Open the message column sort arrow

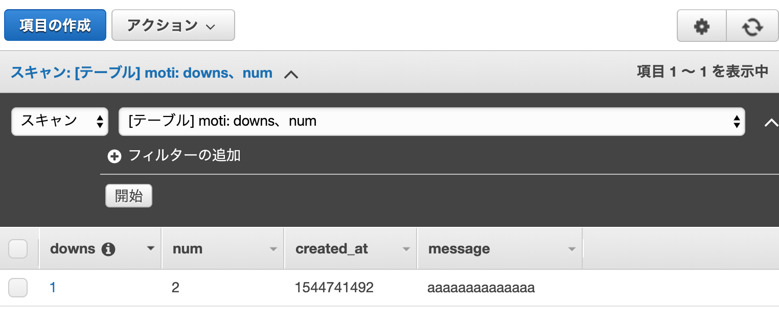571,249
